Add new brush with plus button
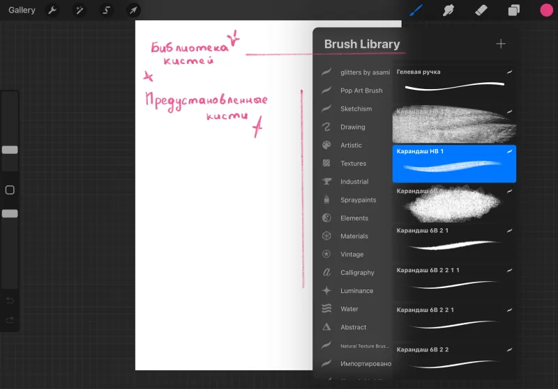The height and width of the screenshot is (389, 558). click(x=501, y=44)
